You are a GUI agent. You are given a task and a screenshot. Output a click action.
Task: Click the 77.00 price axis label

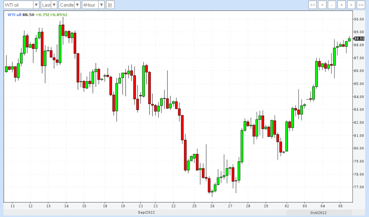359,187
